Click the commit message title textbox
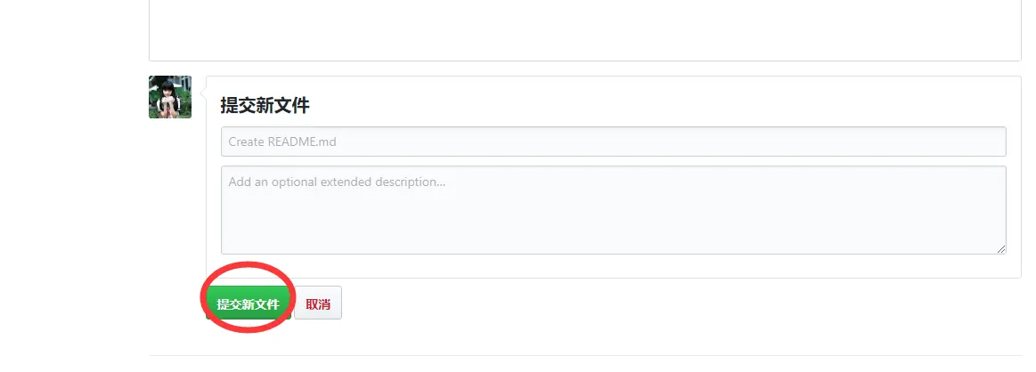 click(613, 142)
